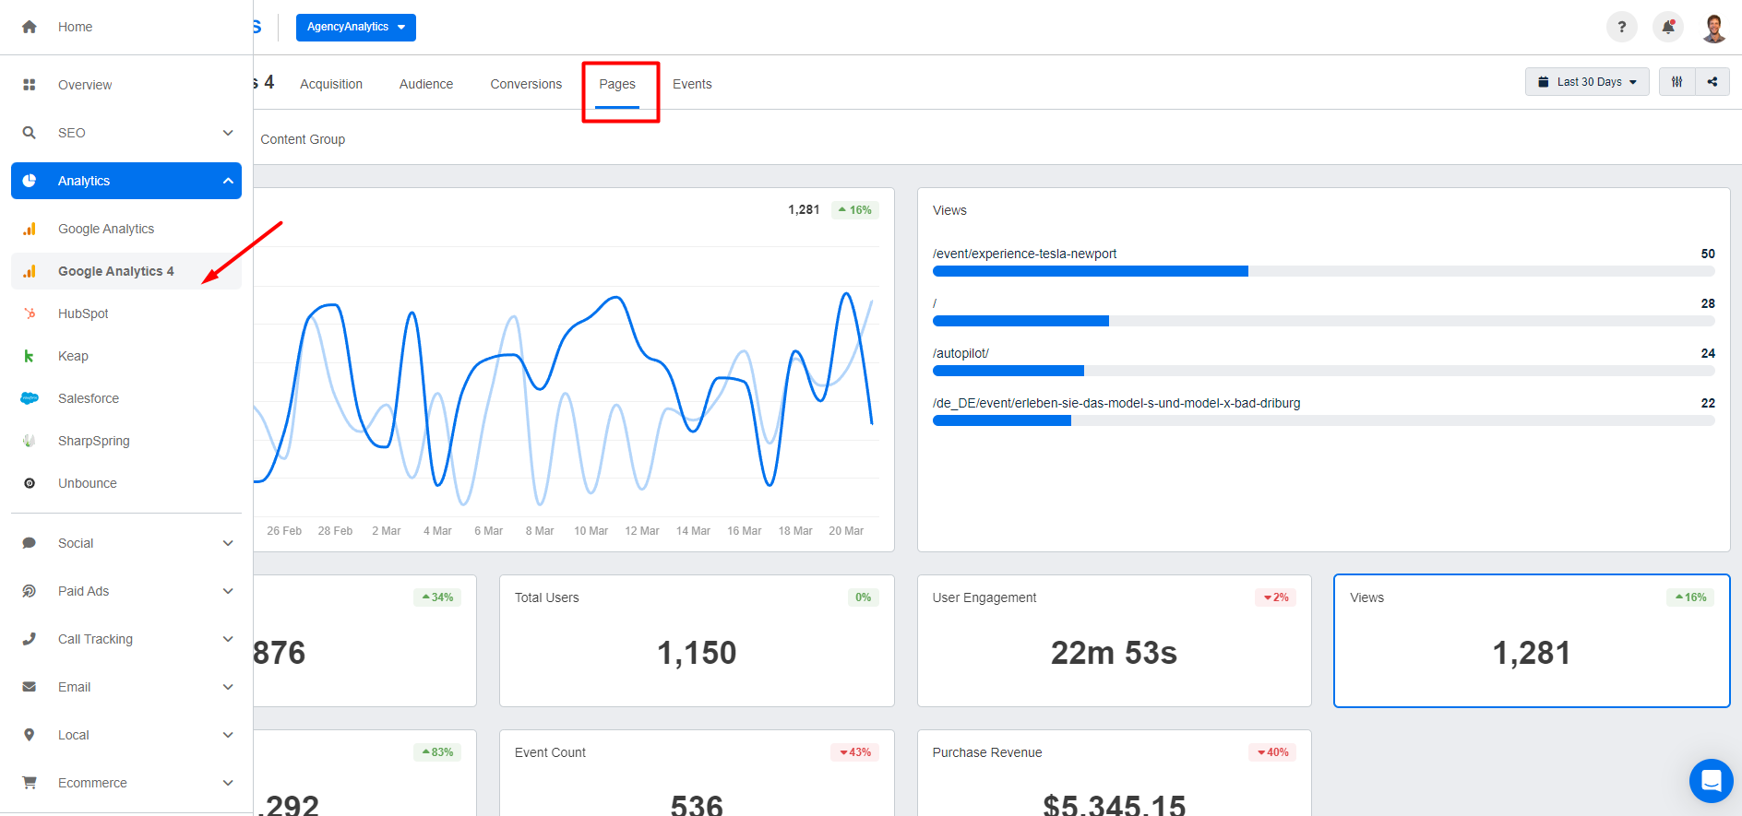Click the /event/experience-tesla-newport views bar
This screenshot has height=816, width=1742.
coord(1090,271)
